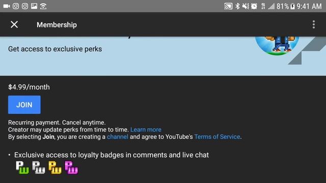Image resolution: width=326 pixels, height=183 pixels.
Task: Tap the "Get access to exclusive perks" text
Action: point(55,49)
